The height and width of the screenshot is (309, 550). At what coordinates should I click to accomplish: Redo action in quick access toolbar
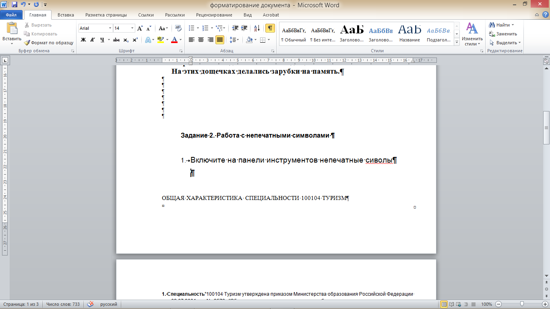pos(36,5)
